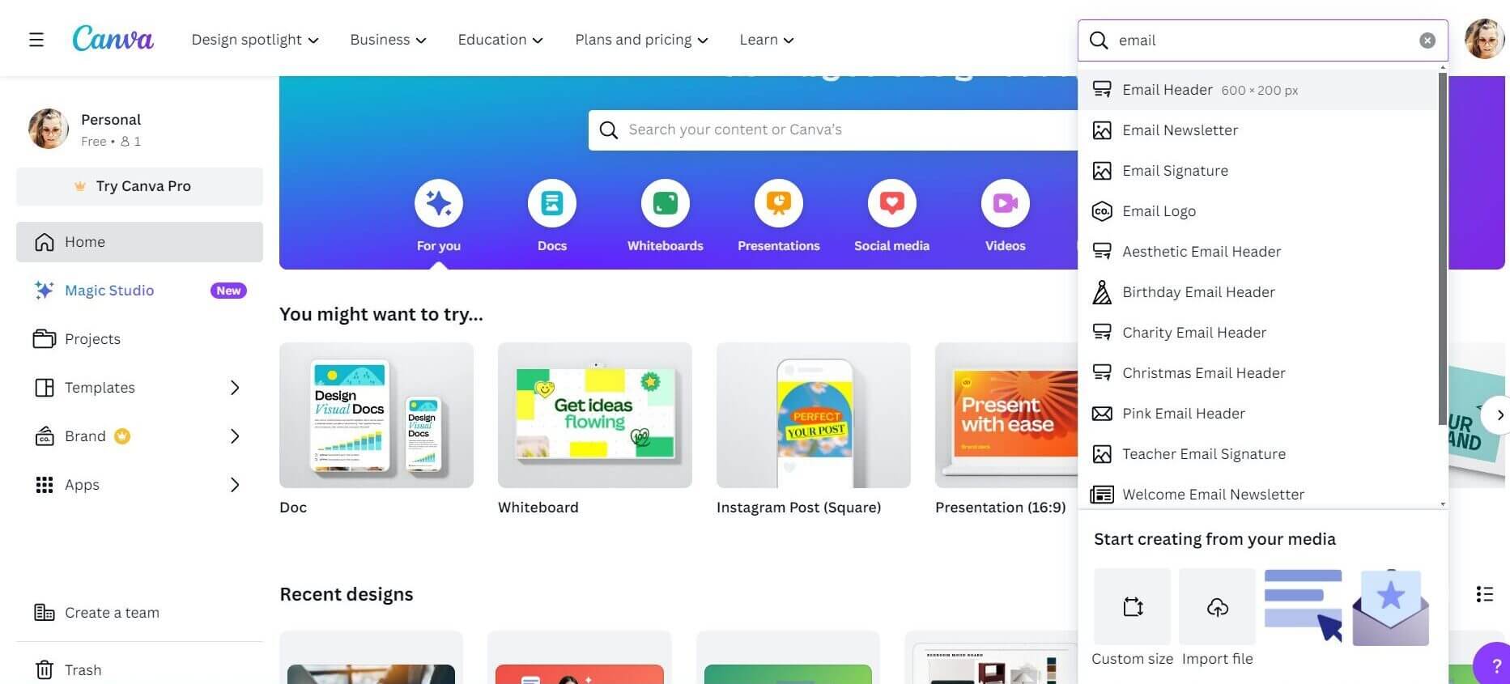Clear the email search text
This screenshot has width=1510, height=684.
[x=1427, y=40]
